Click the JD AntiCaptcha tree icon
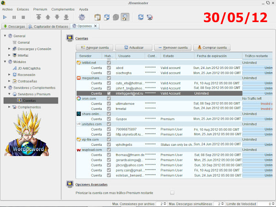The width and height of the screenshot is (276, 207). 15,68
